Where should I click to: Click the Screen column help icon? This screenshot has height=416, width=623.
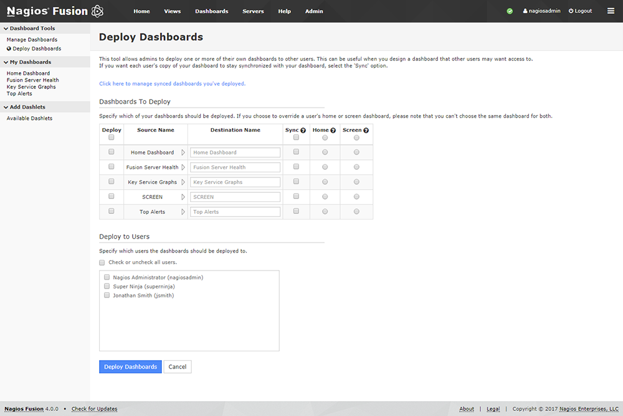(366, 131)
